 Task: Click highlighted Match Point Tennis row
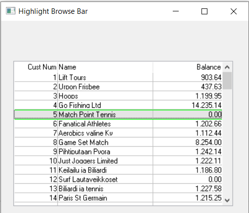[x=118, y=114]
